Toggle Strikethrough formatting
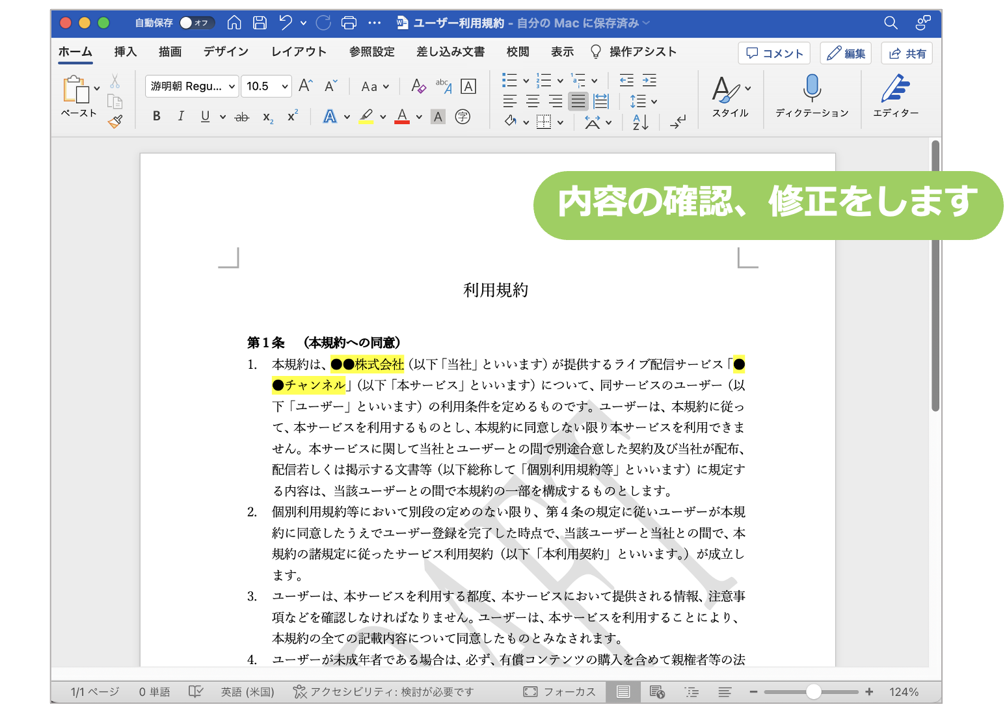1007x709 pixels. click(x=241, y=117)
